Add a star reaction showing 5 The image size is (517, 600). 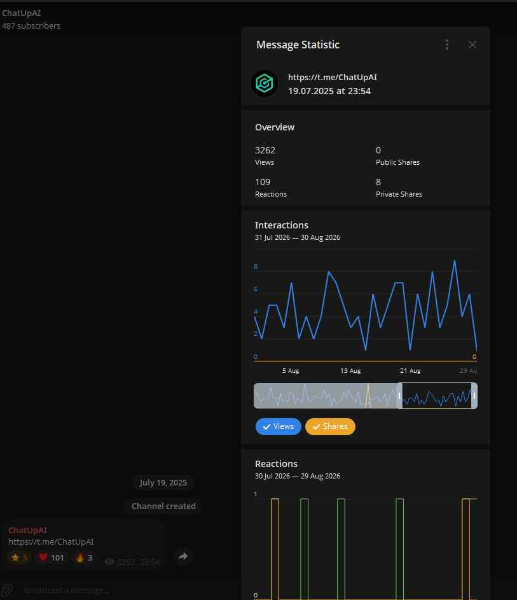(x=19, y=557)
